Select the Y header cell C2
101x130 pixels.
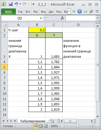tap(54, 35)
